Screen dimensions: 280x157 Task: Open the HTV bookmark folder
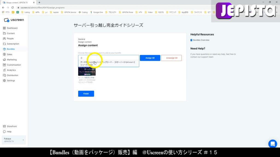pyautogui.click(x=139, y=12)
